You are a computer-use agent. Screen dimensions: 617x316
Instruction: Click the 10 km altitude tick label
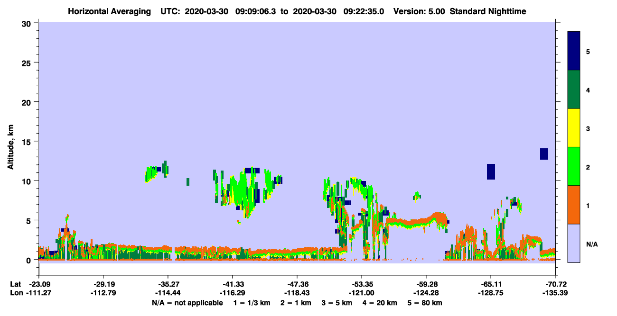coord(28,181)
